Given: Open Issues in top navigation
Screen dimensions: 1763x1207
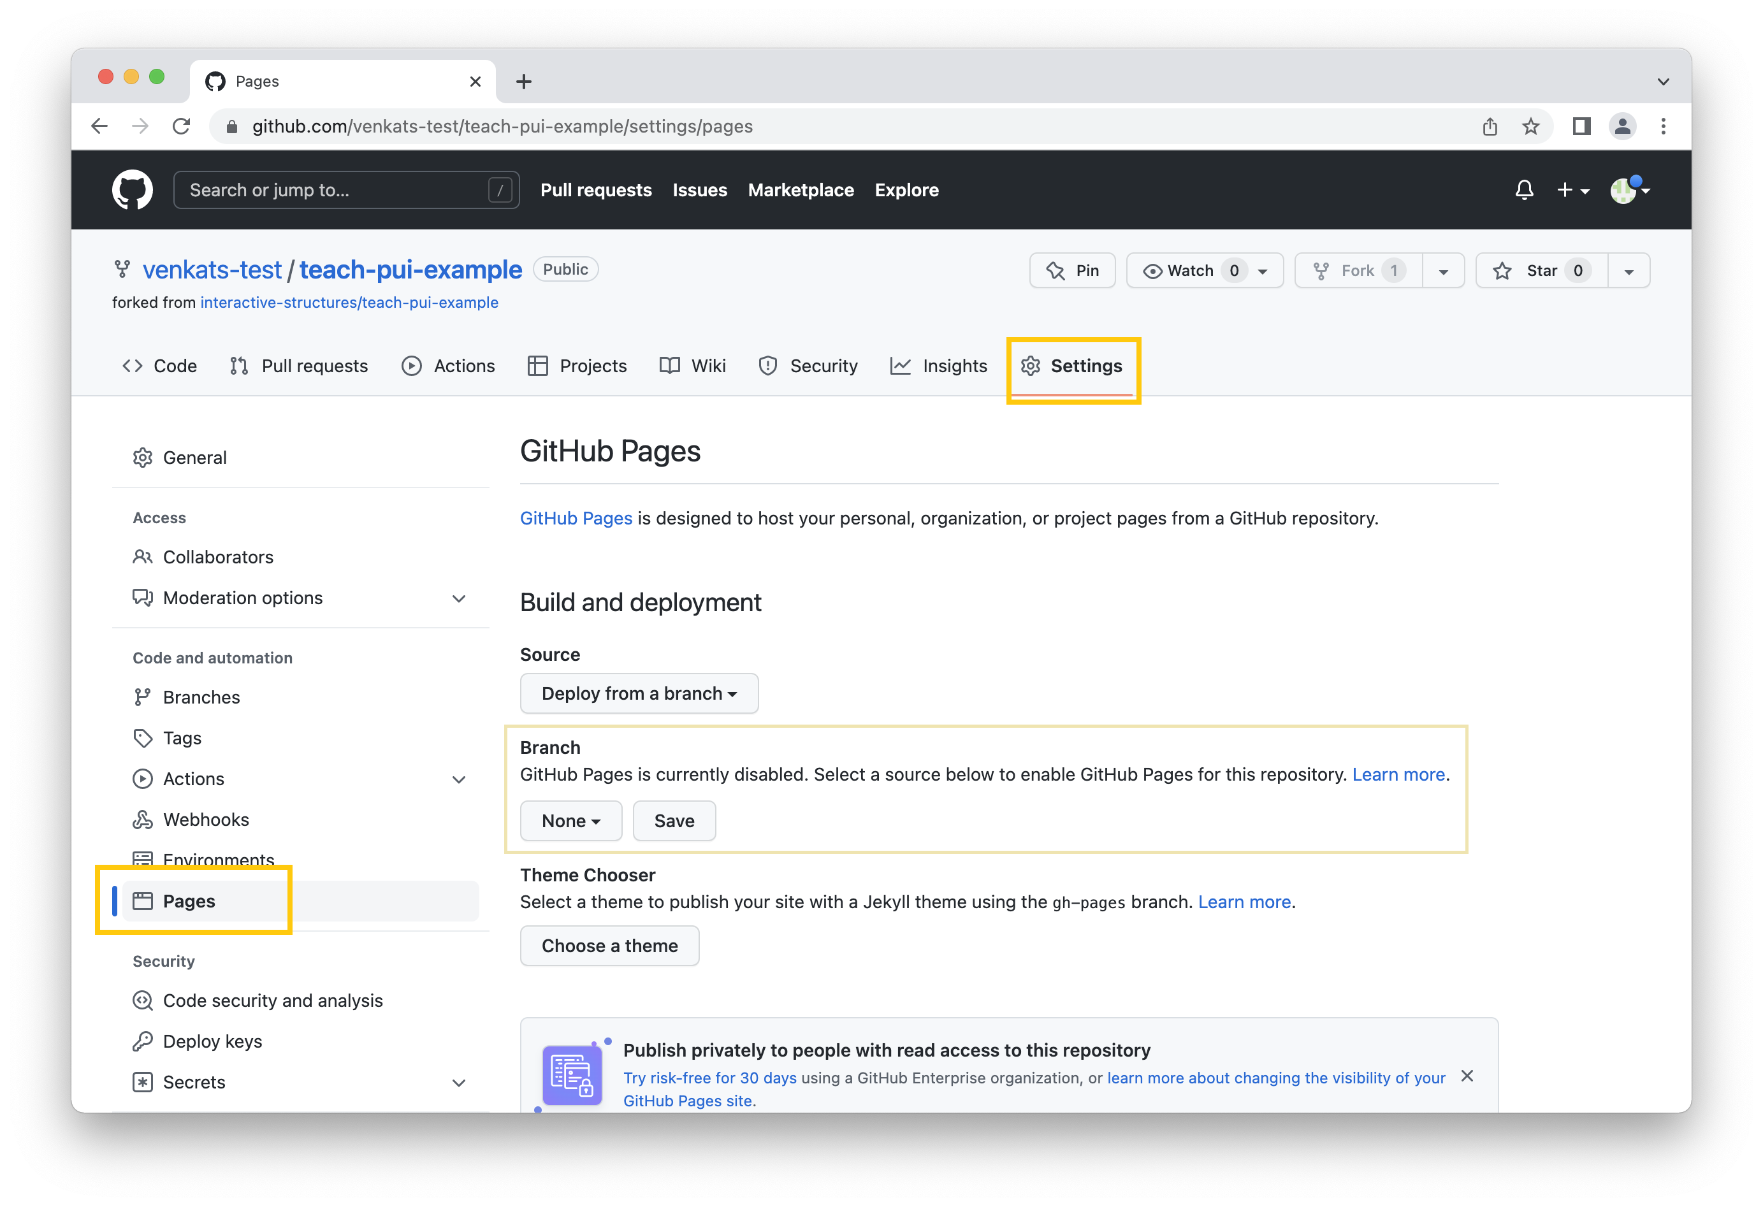Looking at the screenshot, I should point(699,190).
